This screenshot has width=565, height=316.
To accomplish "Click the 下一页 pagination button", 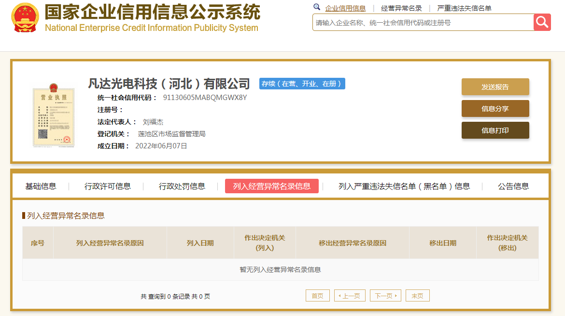I will (x=385, y=295).
